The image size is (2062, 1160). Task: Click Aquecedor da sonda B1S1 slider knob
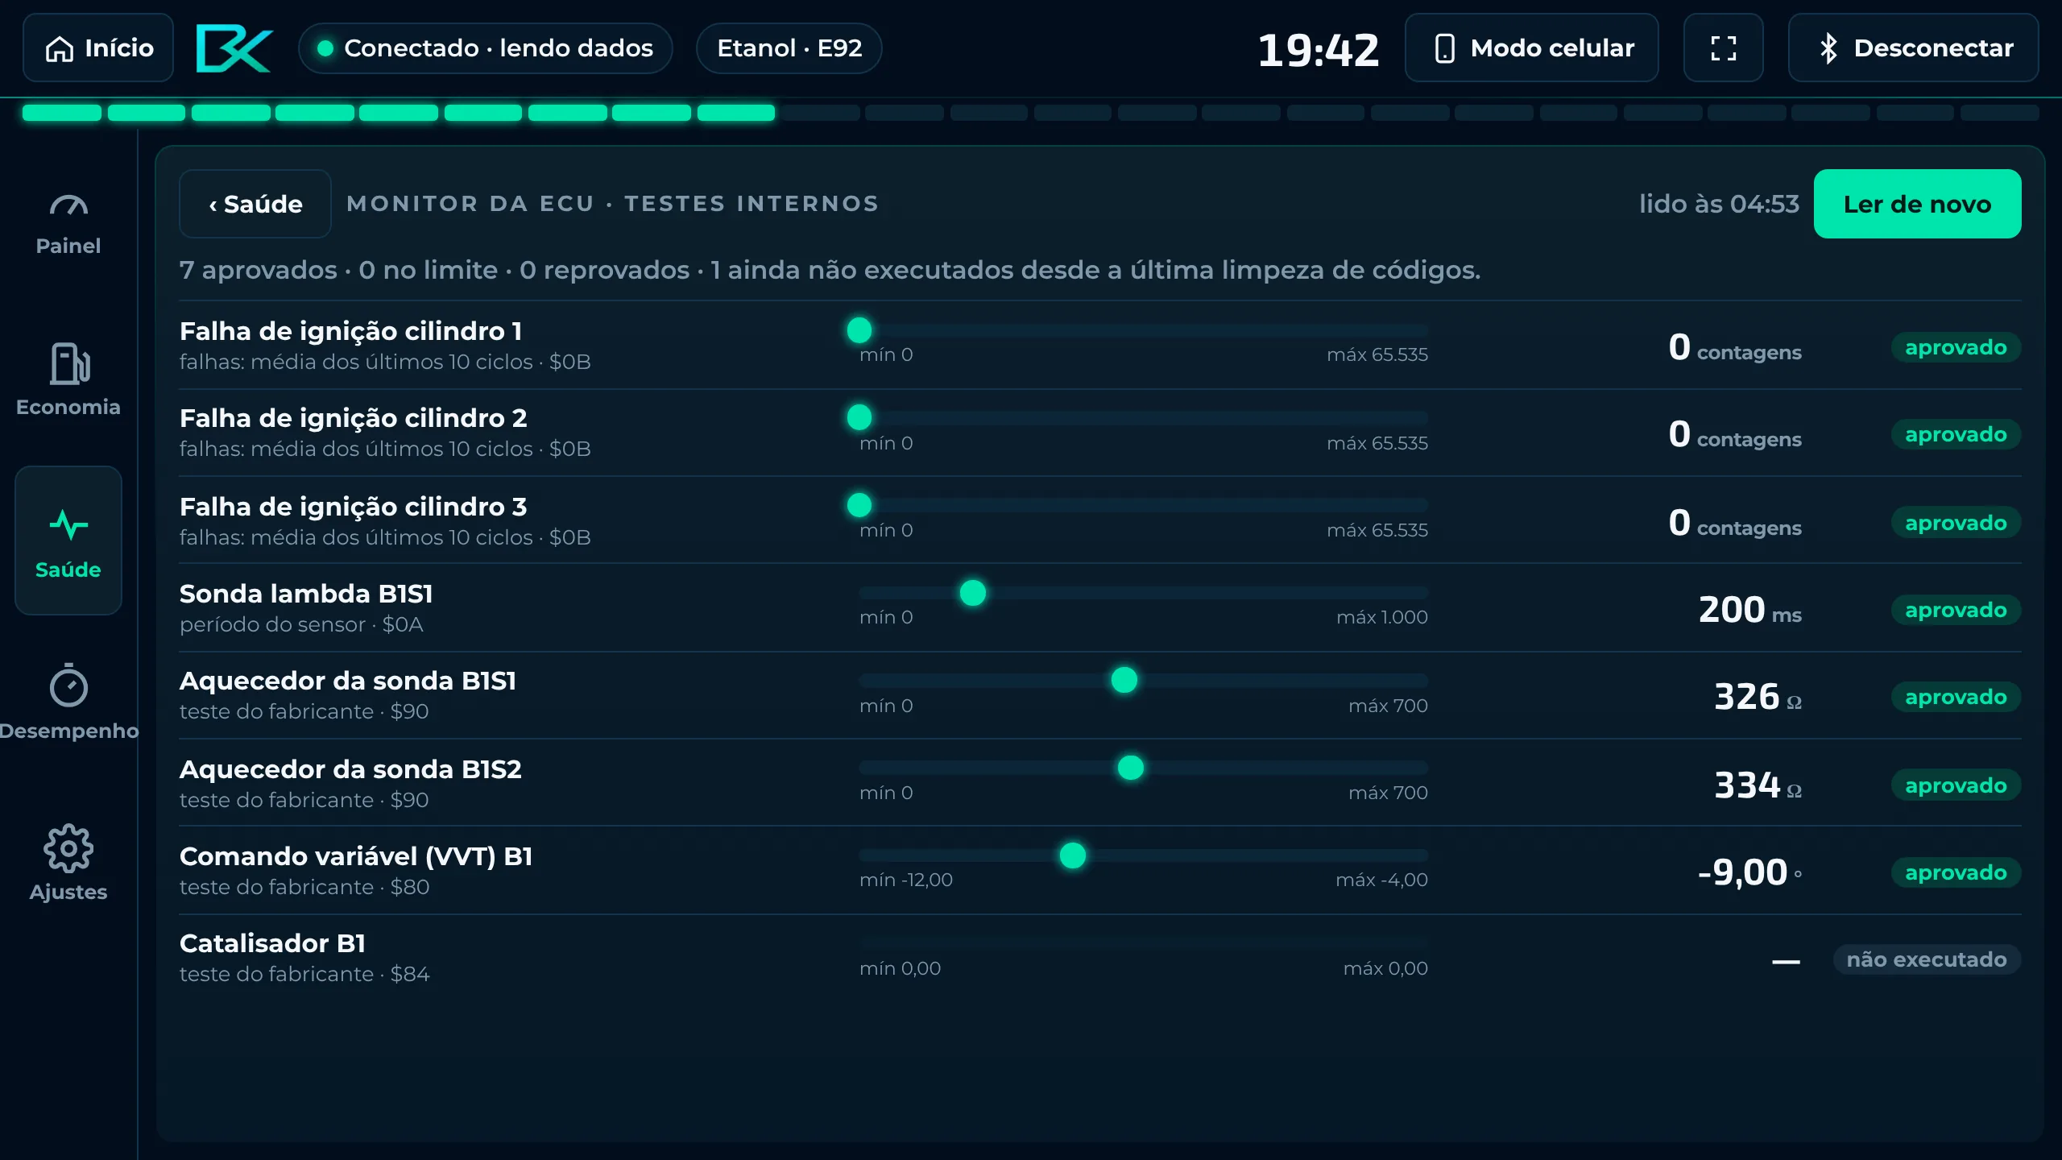1124,680
